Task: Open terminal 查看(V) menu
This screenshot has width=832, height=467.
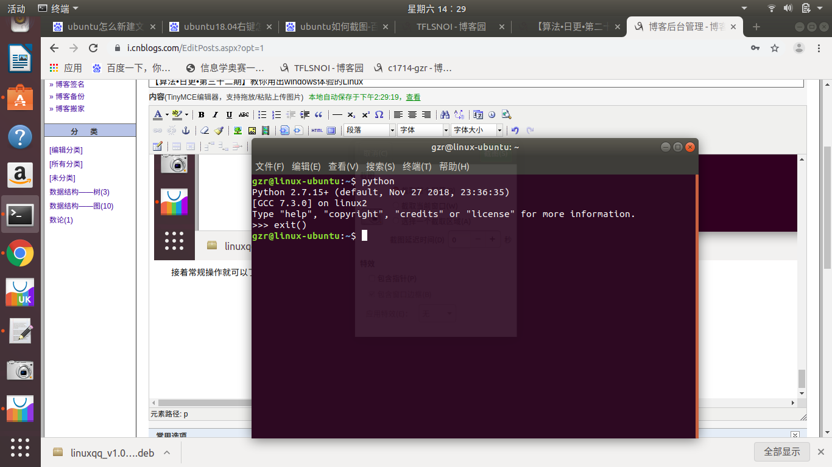Action: click(x=343, y=167)
